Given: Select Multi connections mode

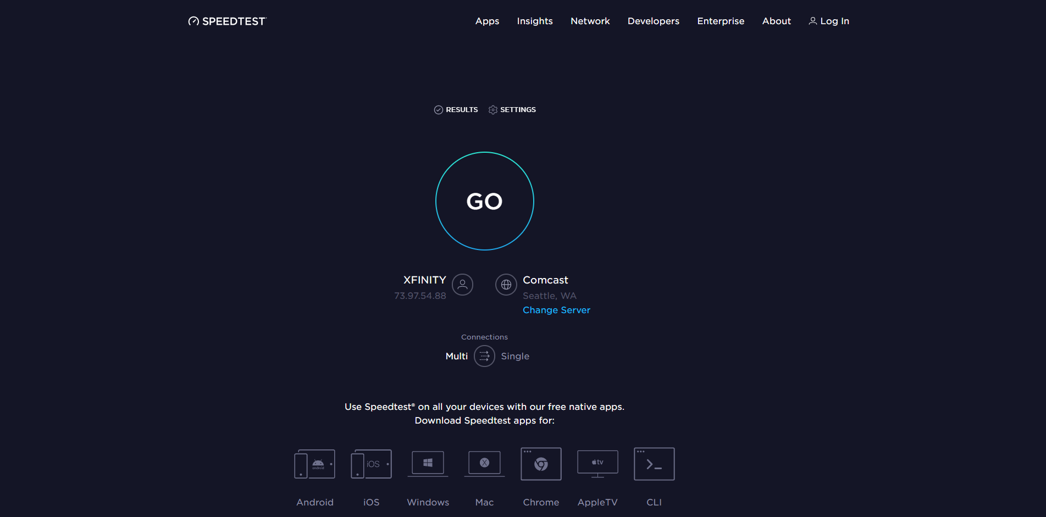Looking at the screenshot, I should pos(456,356).
